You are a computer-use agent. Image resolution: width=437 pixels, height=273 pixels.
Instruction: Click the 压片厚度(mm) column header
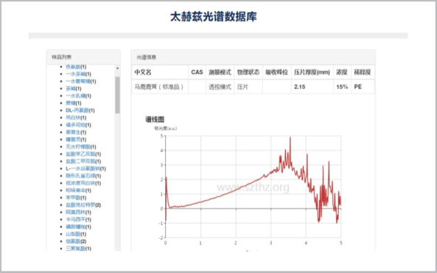[x=312, y=72]
